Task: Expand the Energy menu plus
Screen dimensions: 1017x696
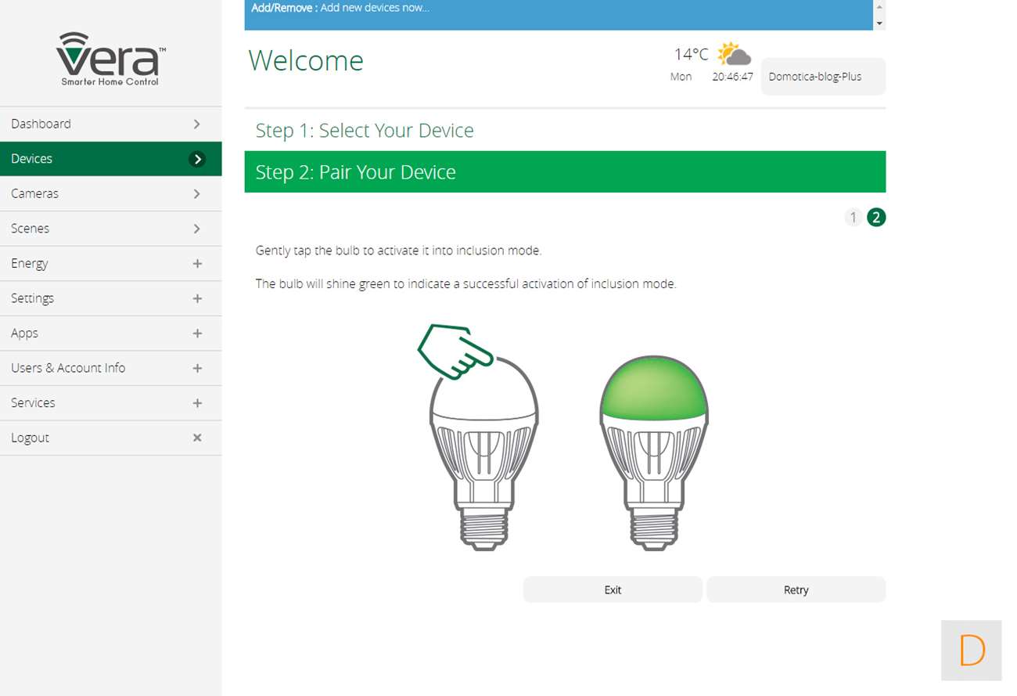Action: [197, 264]
